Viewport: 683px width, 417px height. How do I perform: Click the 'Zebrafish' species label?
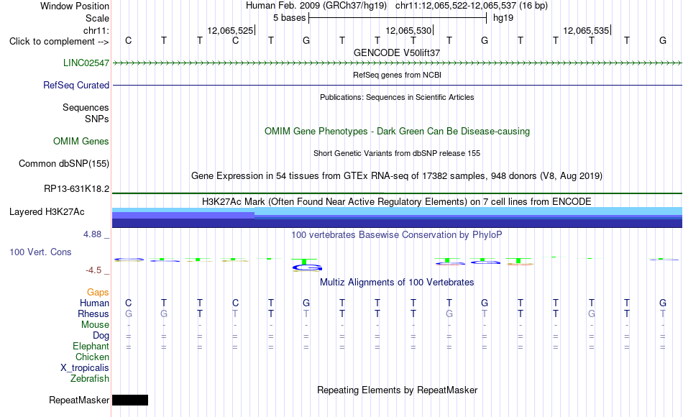90,378
